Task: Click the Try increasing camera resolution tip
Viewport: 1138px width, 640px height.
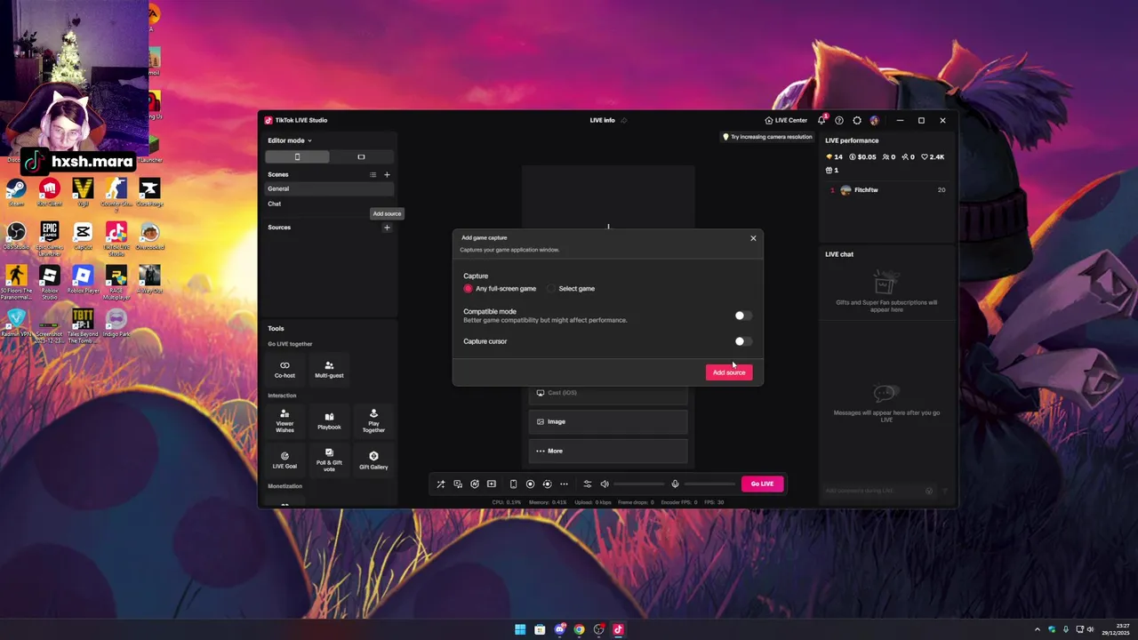Action: coord(767,137)
